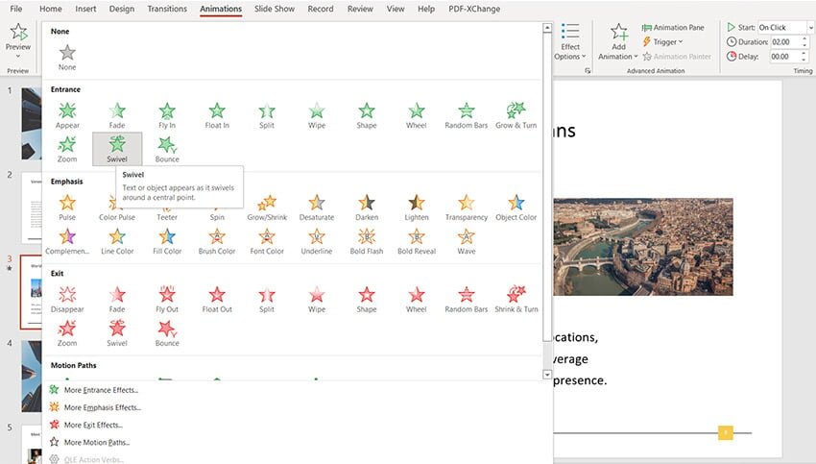
Task: Choose the Bounce exit animation
Action: coord(167,331)
